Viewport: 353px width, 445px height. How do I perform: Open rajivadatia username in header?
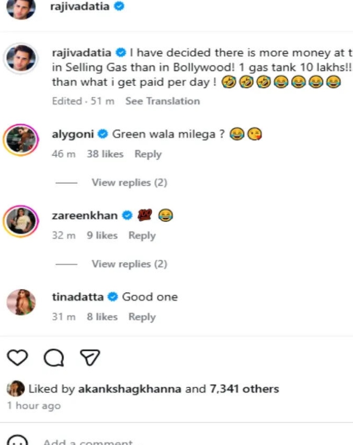79,7
